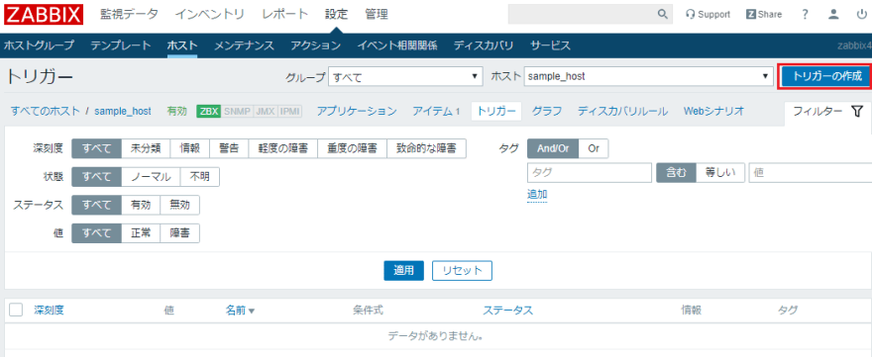Click the sample_host breadcrumb link

click(x=122, y=111)
